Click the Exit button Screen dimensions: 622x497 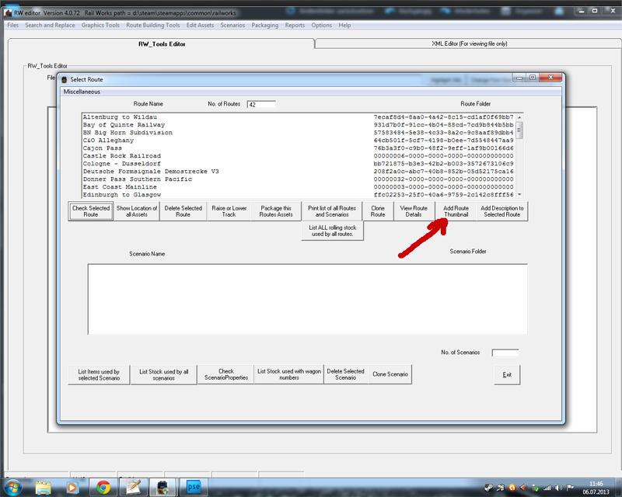click(507, 374)
